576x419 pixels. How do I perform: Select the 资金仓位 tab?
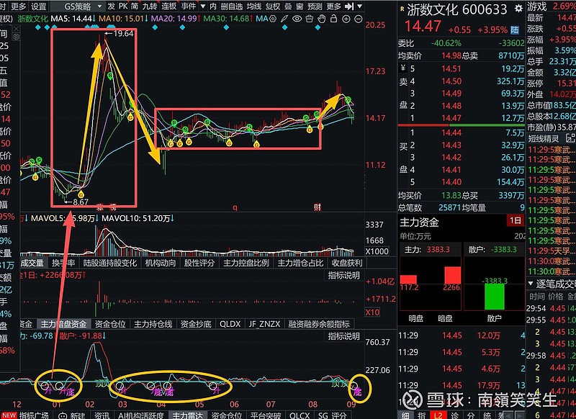click(110, 324)
